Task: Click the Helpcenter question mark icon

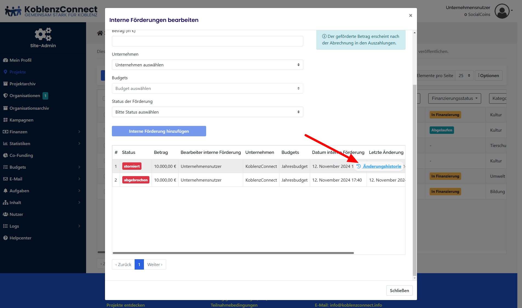Action: pyautogui.click(x=5, y=238)
